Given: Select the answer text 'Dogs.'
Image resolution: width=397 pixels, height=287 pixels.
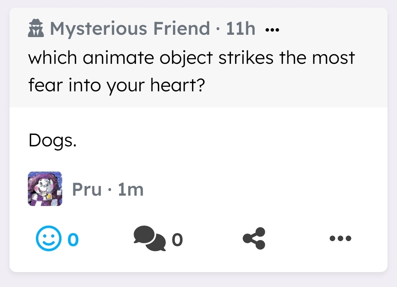Looking at the screenshot, I should pos(52,141).
